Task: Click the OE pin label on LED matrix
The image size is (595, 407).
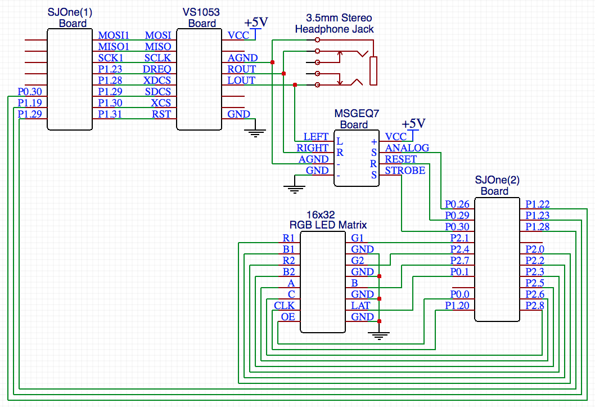Action: click(288, 316)
